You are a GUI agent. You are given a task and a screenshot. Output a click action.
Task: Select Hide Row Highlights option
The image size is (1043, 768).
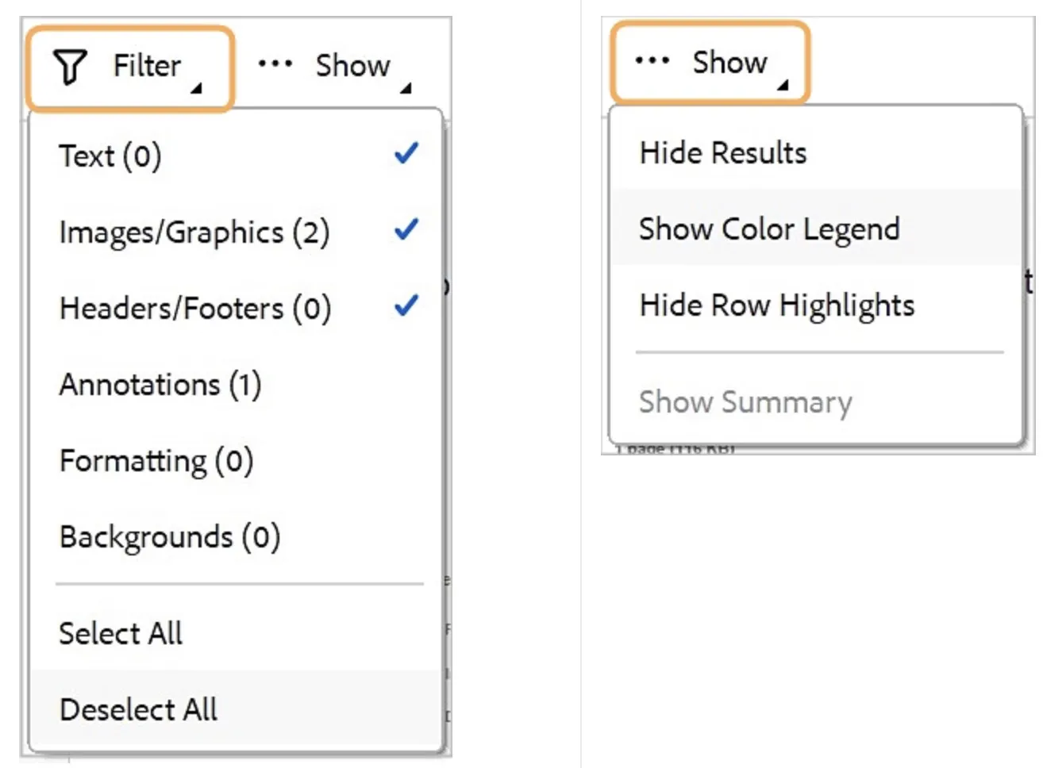[x=776, y=305]
